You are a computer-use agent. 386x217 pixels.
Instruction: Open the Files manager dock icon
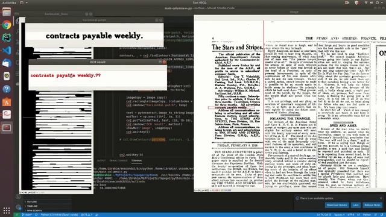pyautogui.click(x=7, y=12)
